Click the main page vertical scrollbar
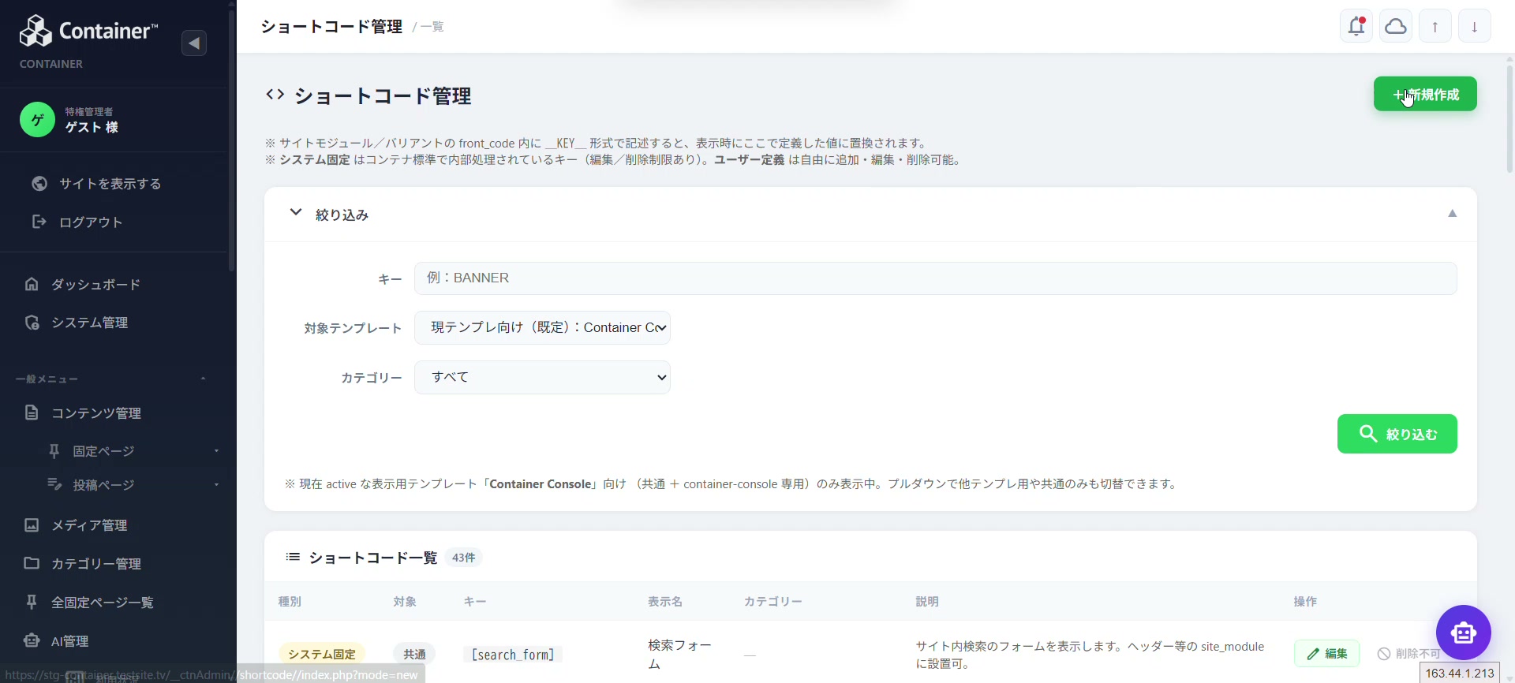1515x683 pixels. (1509, 118)
